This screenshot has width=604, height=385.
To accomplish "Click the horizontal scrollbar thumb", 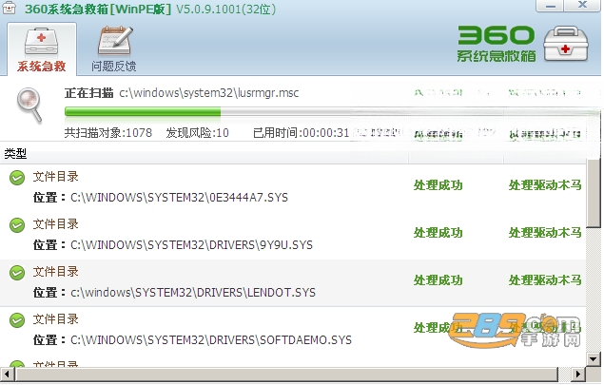I will (x=286, y=374).
